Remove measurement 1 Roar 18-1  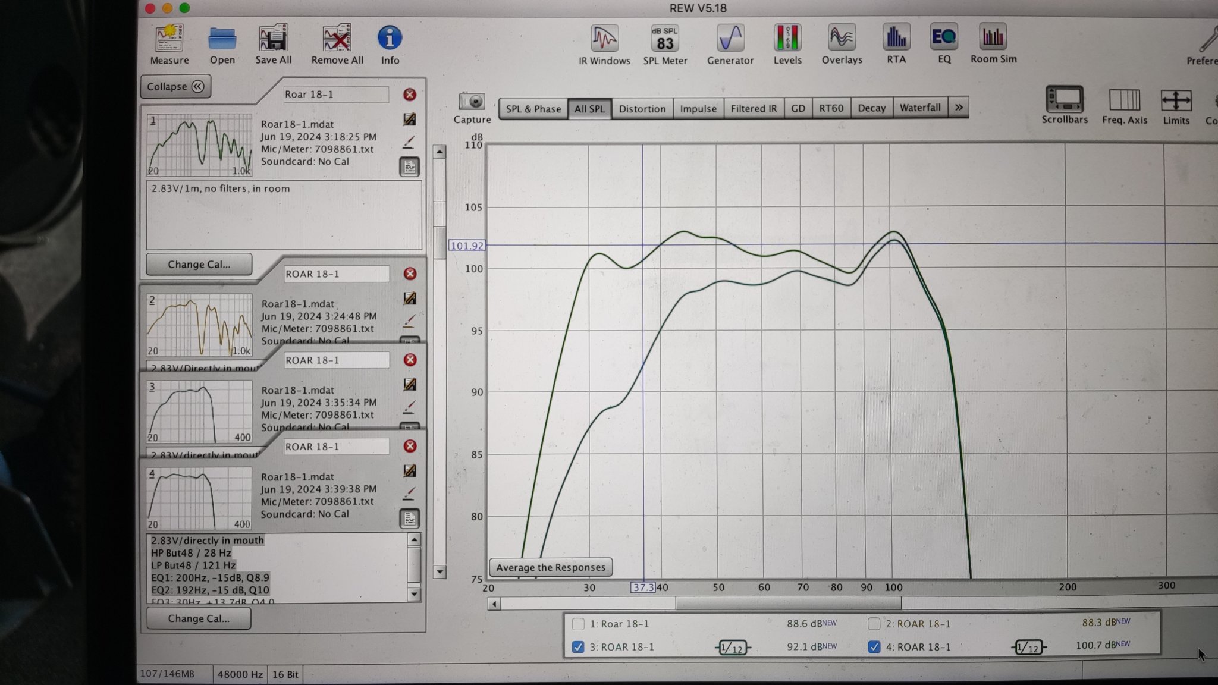coord(410,95)
